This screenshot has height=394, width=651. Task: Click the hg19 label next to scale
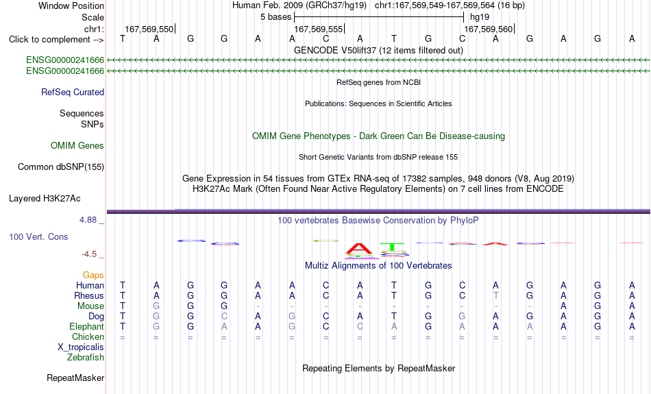coord(480,17)
